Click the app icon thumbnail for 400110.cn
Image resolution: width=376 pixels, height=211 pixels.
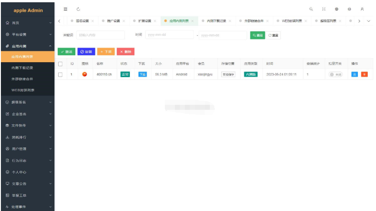(84, 74)
